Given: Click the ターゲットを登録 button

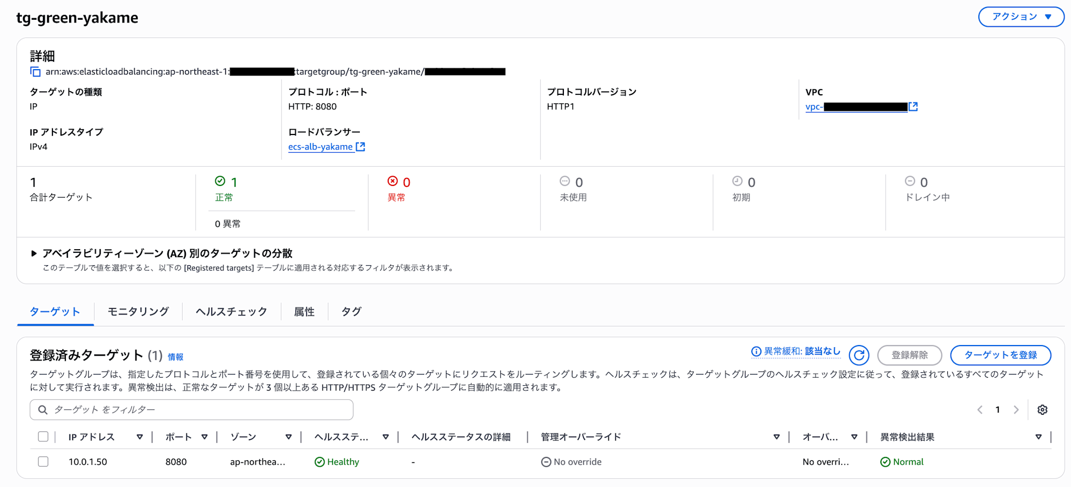Looking at the screenshot, I should (x=1000, y=355).
